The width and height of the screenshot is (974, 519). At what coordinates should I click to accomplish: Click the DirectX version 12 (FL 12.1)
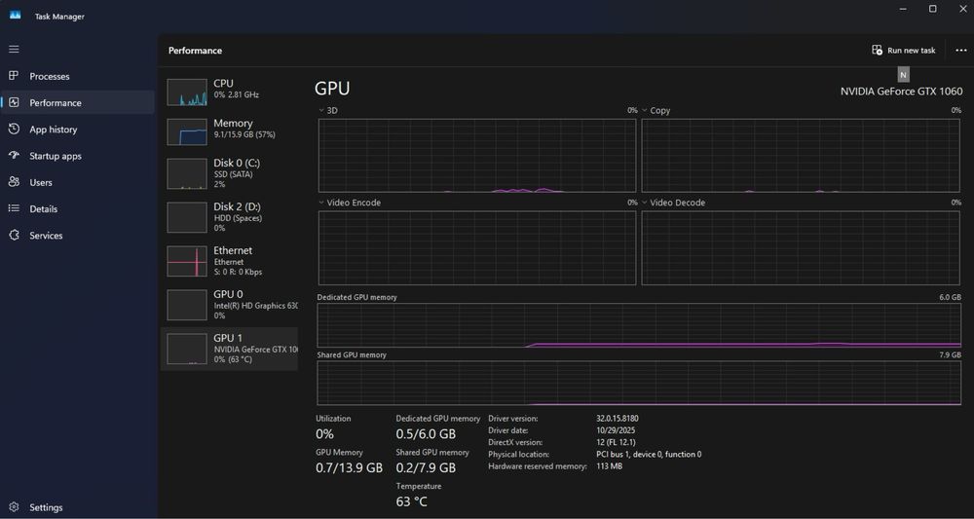[616, 442]
